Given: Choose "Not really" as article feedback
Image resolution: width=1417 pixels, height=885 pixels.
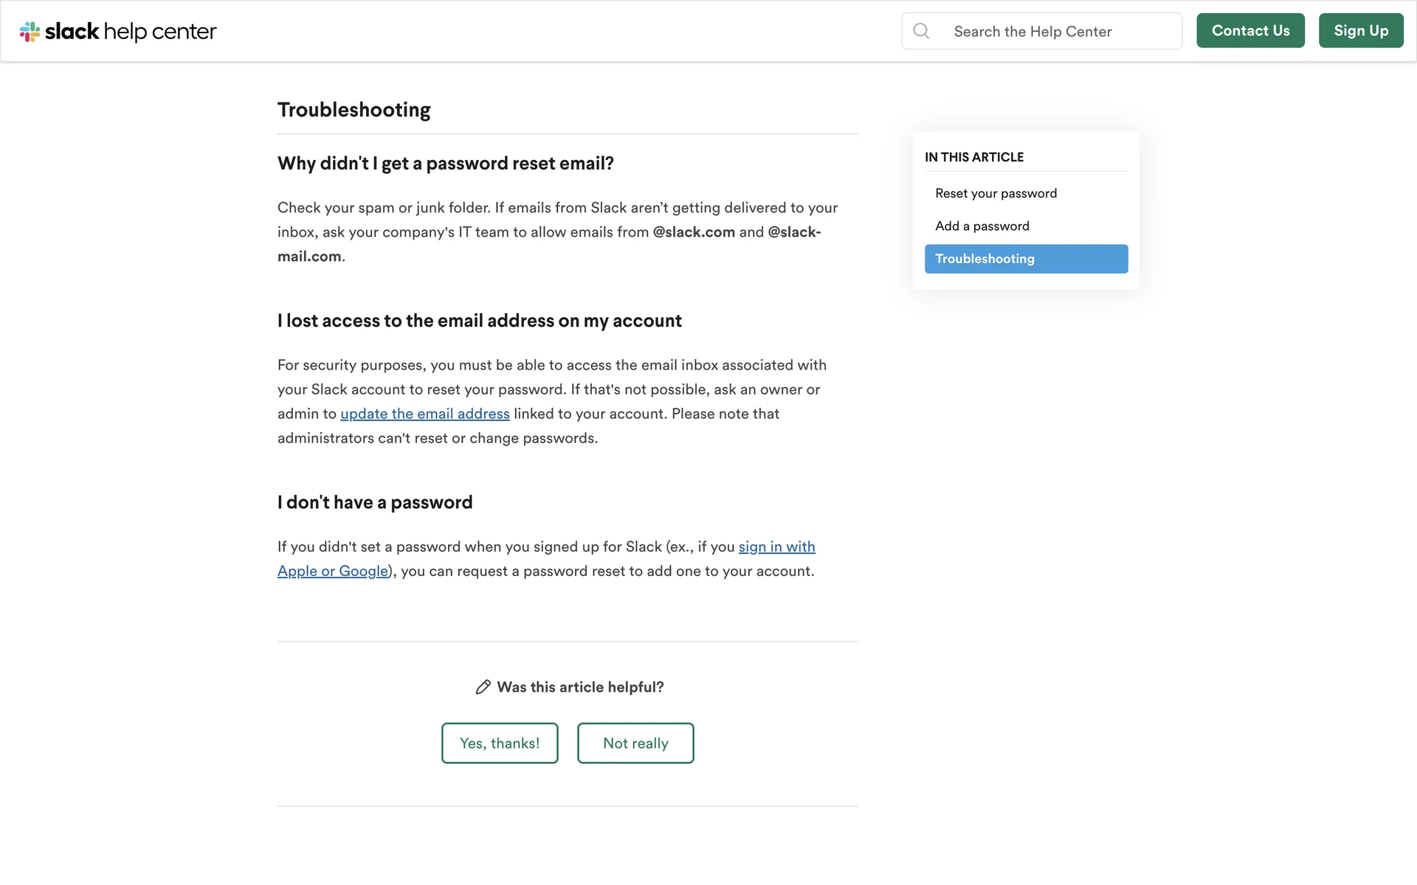Looking at the screenshot, I should 635,743.
